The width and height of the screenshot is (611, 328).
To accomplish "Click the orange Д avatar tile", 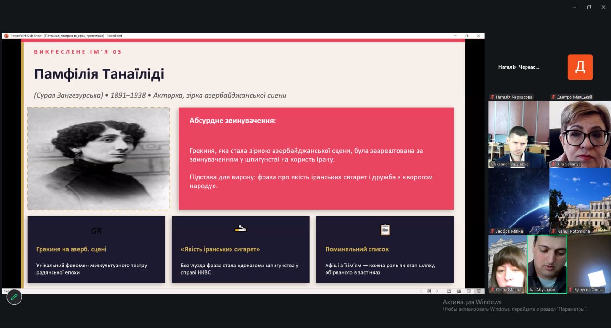I will [x=580, y=67].
